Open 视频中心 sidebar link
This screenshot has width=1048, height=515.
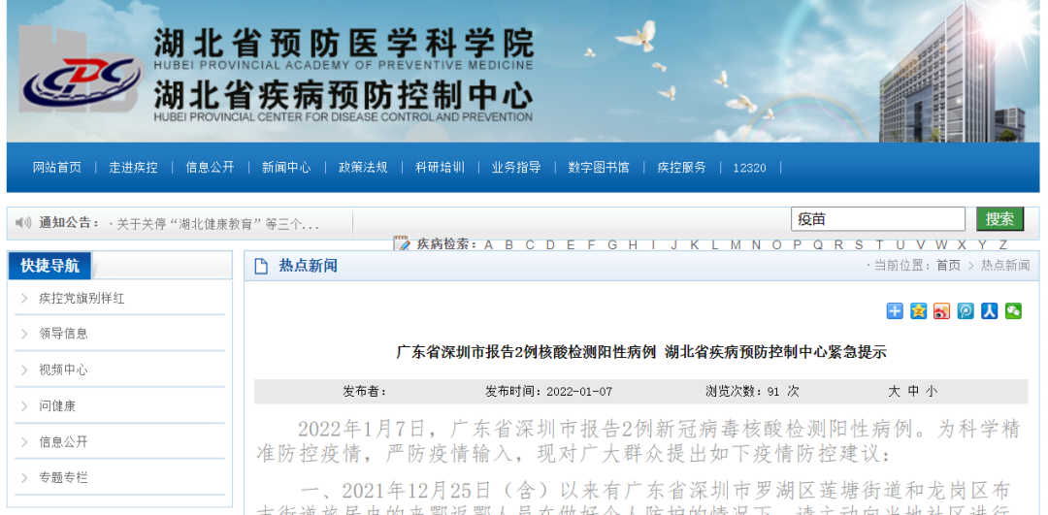[63, 370]
